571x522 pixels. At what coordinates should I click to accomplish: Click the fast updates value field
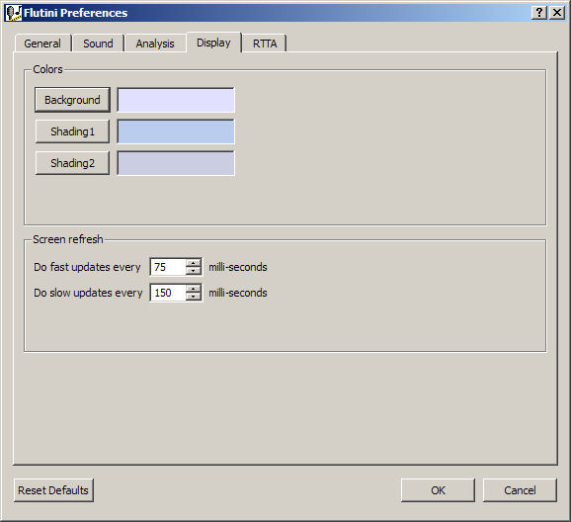(168, 267)
